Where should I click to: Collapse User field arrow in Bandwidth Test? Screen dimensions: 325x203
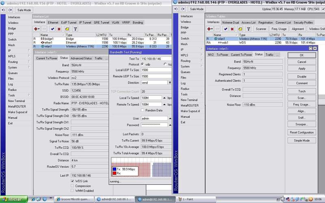click(170, 119)
